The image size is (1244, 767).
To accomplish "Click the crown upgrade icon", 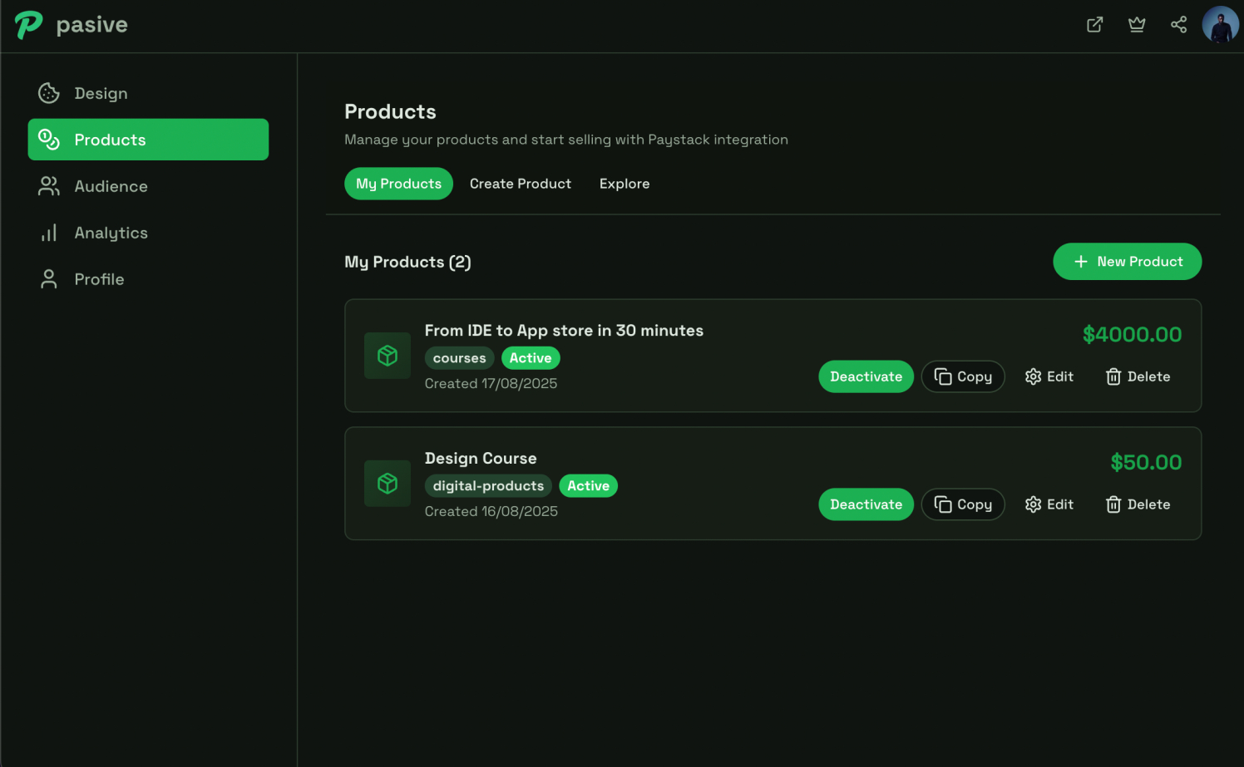I will pyautogui.click(x=1137, y=25).
